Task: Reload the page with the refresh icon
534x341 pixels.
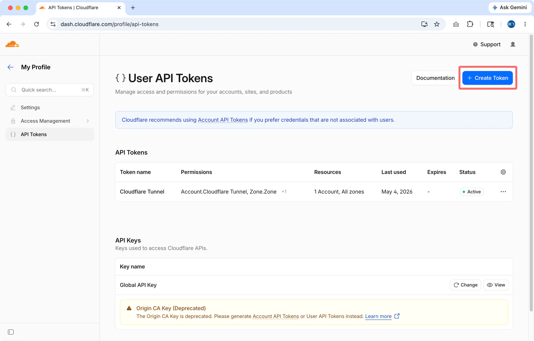Action: [x=37, y=24]
